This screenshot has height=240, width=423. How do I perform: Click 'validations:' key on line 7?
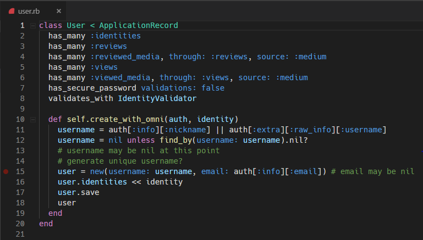[169, 88]
